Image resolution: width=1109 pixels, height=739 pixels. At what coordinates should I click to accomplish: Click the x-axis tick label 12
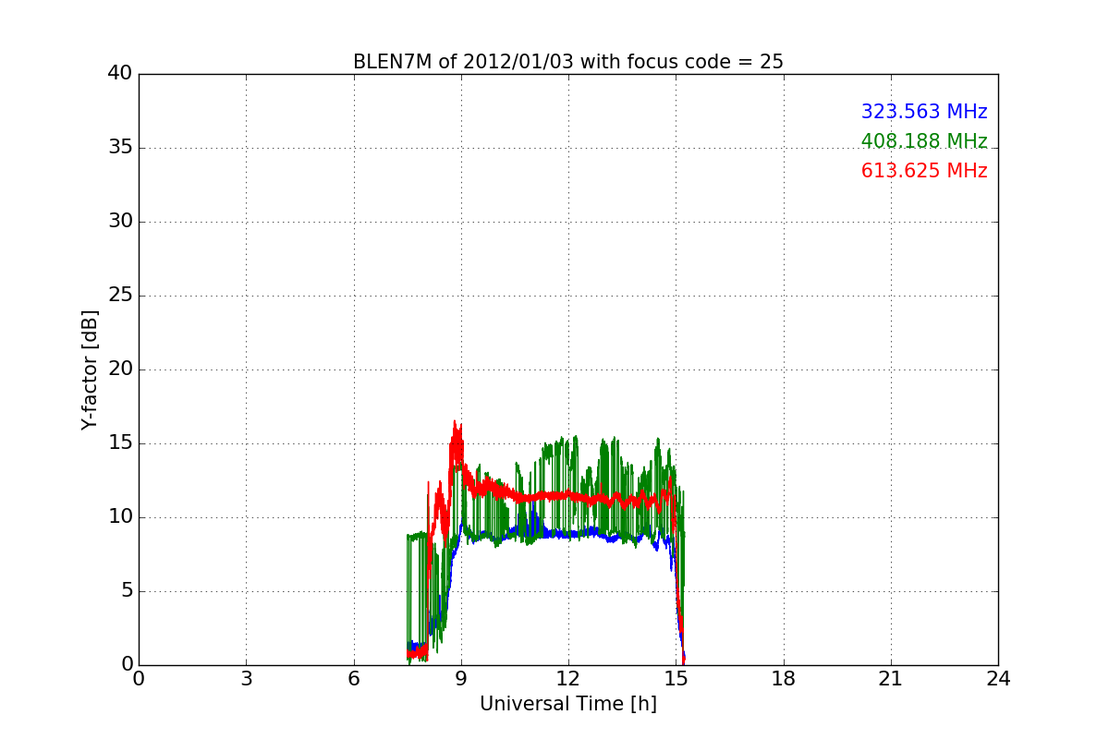[568, 679]
